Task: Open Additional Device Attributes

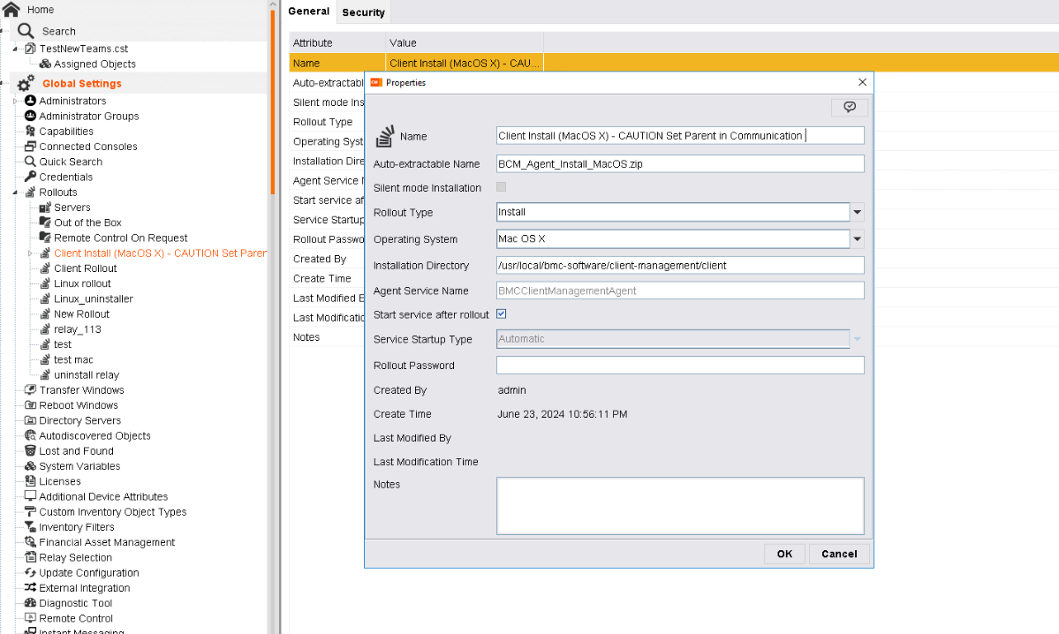Action: 103,496
